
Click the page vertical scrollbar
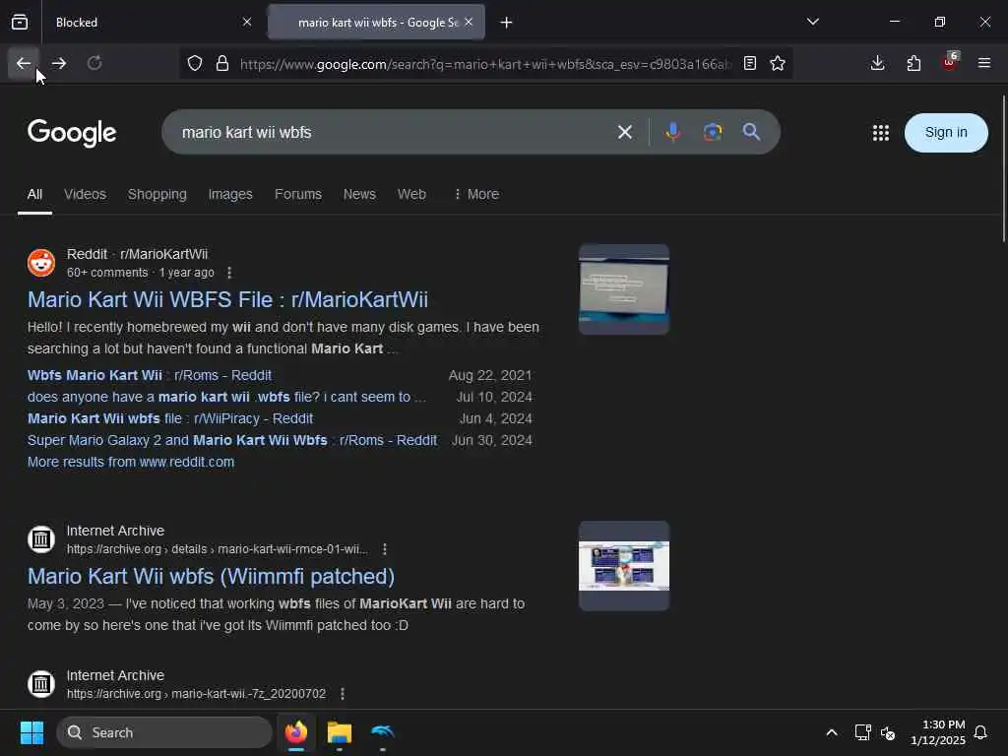point(1003,168)
